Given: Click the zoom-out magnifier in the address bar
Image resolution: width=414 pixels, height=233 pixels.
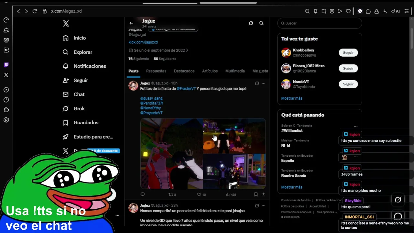Looking at the screenshot, I should point(307,11).
